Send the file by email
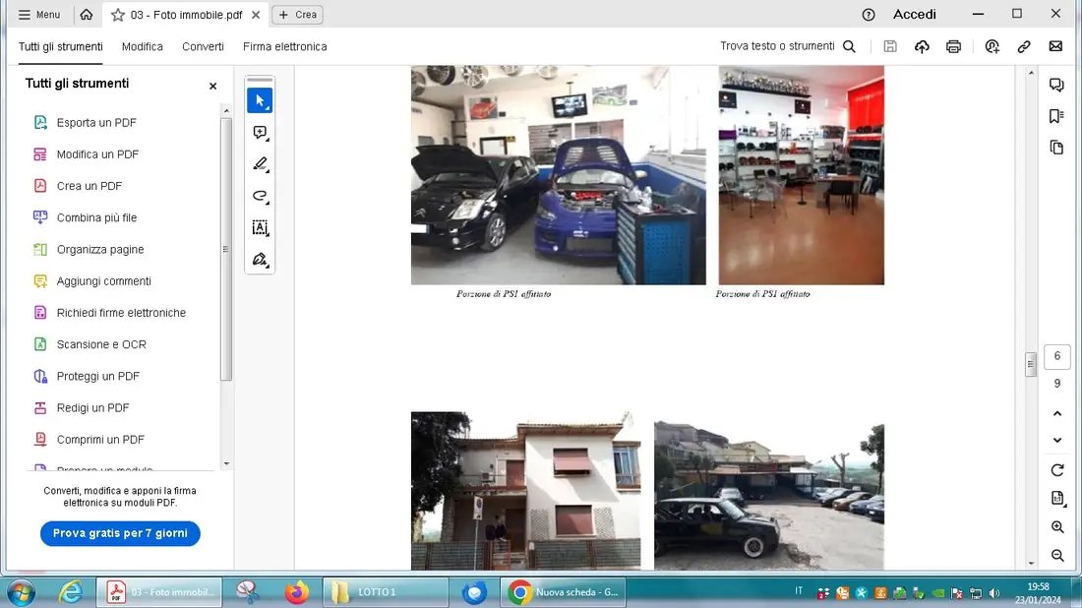The height and width of the screenshot is (608, 1082). (x=1055, y=46)
